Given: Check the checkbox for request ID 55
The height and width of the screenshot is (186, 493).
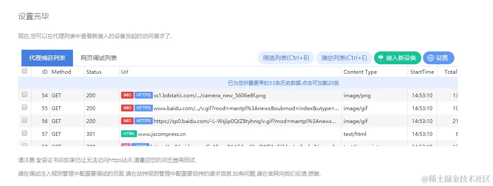Looking at the screenshot, I should coord(24,107).
